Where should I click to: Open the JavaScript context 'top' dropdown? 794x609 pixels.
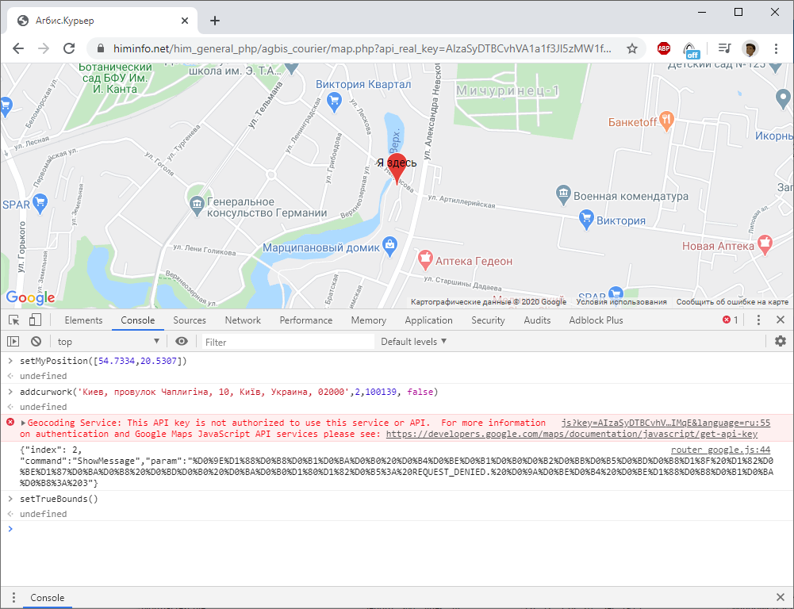click(x=109, y=341)
